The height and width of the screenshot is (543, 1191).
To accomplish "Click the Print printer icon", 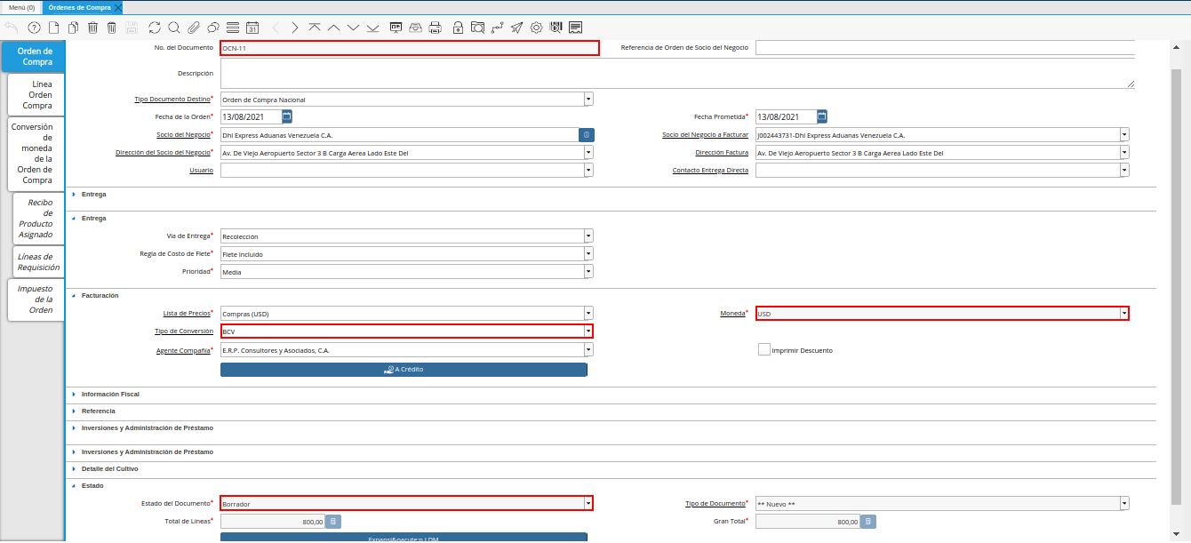I will (435, 28).
